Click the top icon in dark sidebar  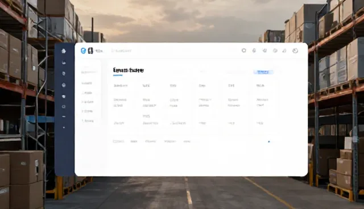[64, 51]
